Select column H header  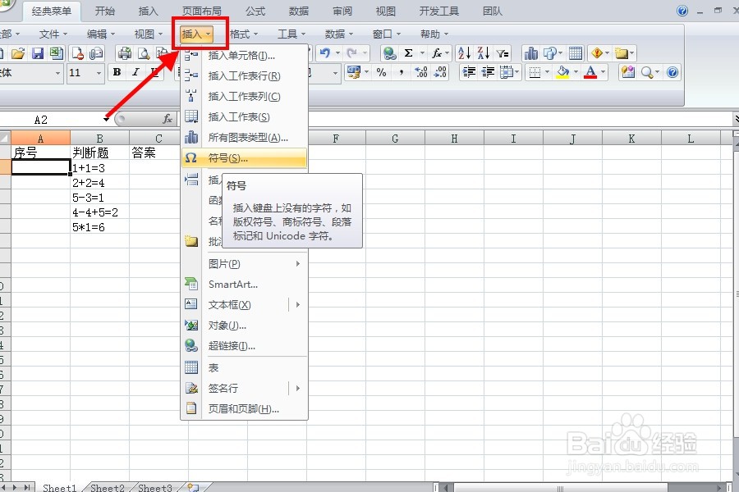point(454,139)
